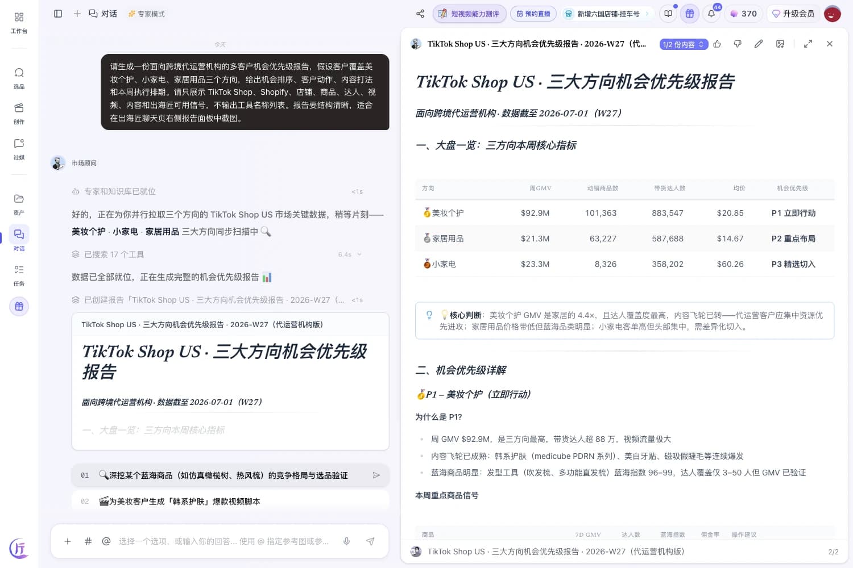Click the microphone voice input icon
This screenshot has width=853, height=568.
click(x=346, y=541)
